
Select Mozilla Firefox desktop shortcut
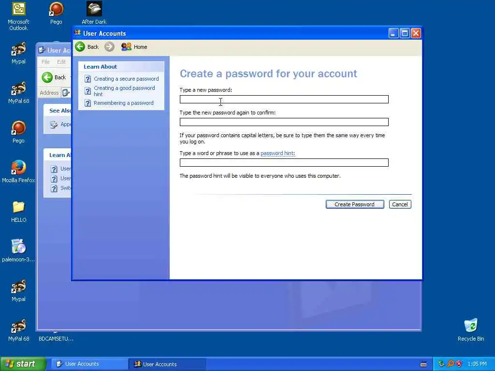click(x=19, y=172)
